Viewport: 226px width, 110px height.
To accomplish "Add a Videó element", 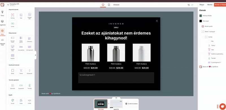I will click(x=21, y=101).
